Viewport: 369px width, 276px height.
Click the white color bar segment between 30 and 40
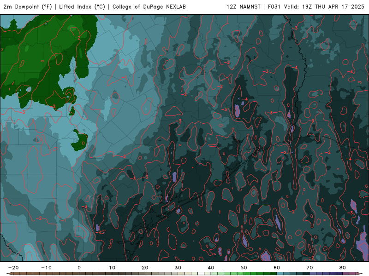click(201, 274)
